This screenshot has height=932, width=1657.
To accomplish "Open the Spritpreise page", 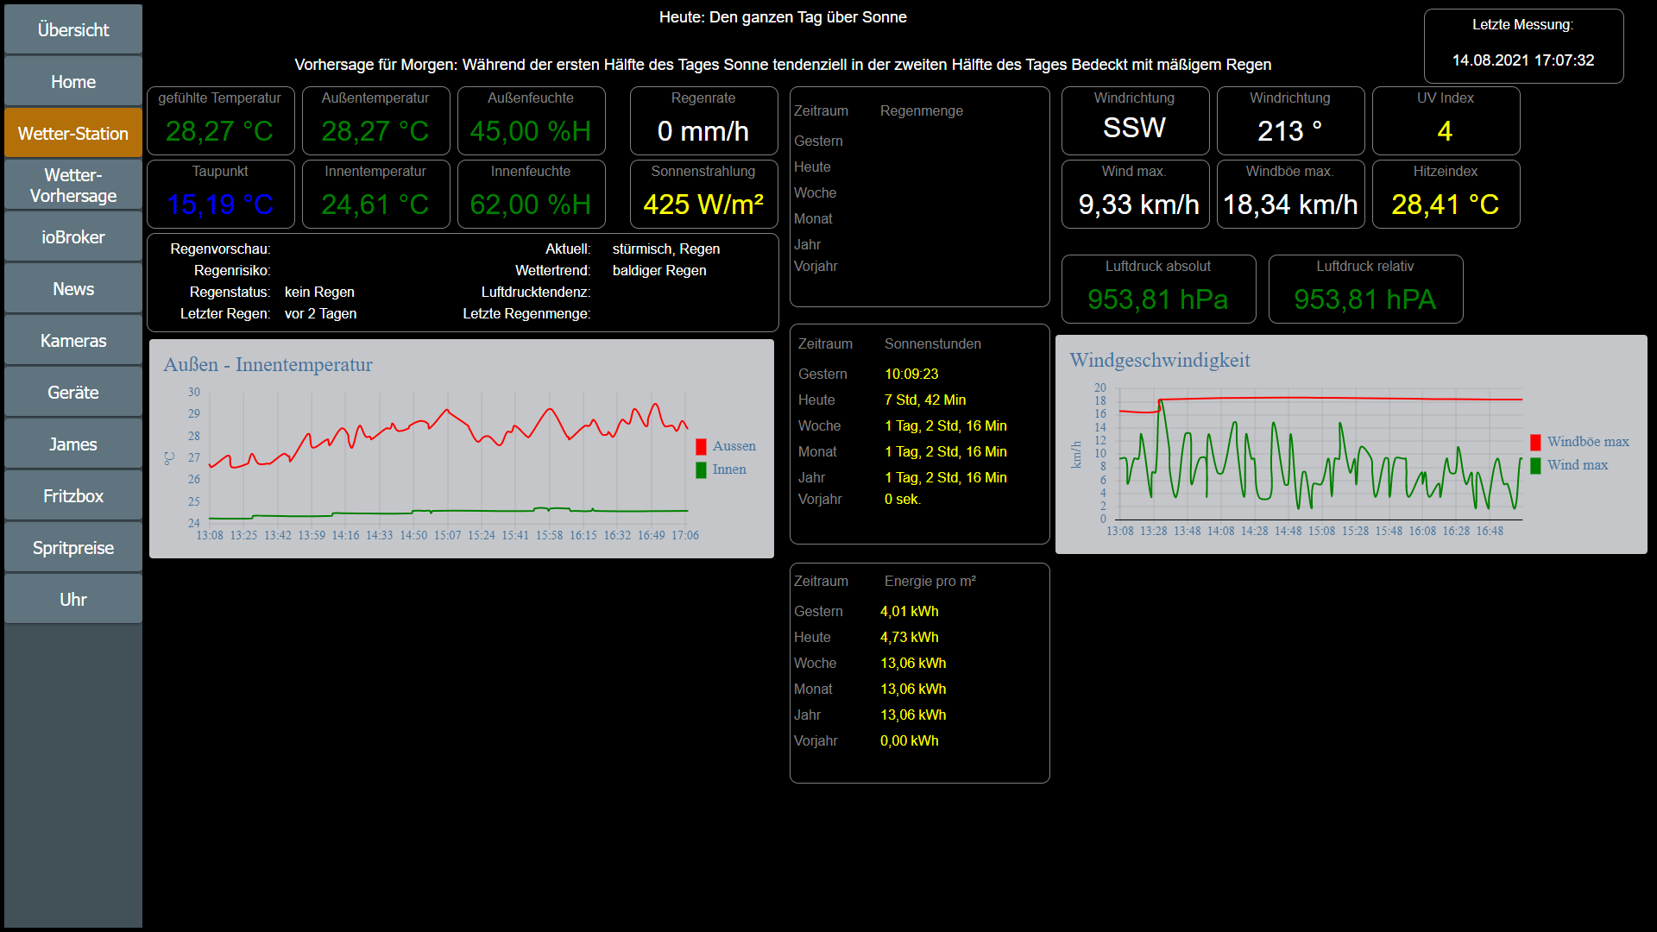I will (x=73, y=548).
